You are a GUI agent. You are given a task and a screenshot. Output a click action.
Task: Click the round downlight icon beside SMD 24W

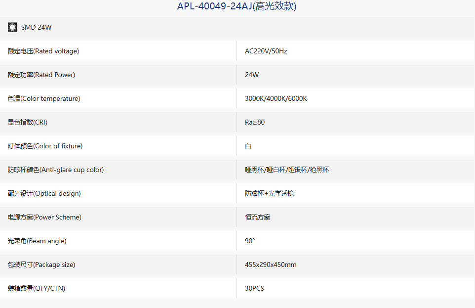point(12,27)
